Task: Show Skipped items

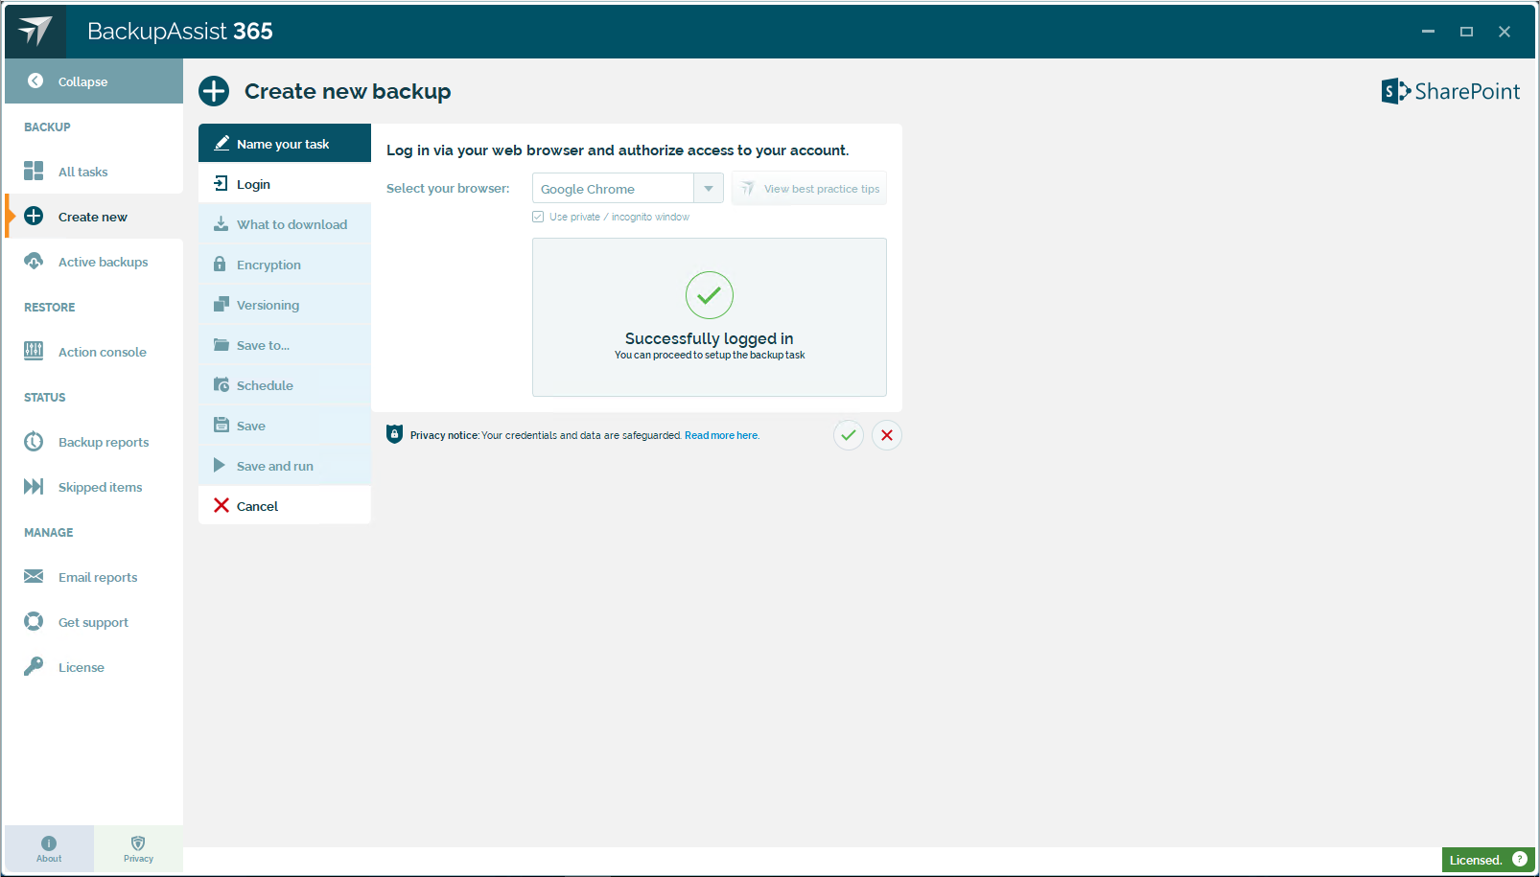Action: coord(94,487)
